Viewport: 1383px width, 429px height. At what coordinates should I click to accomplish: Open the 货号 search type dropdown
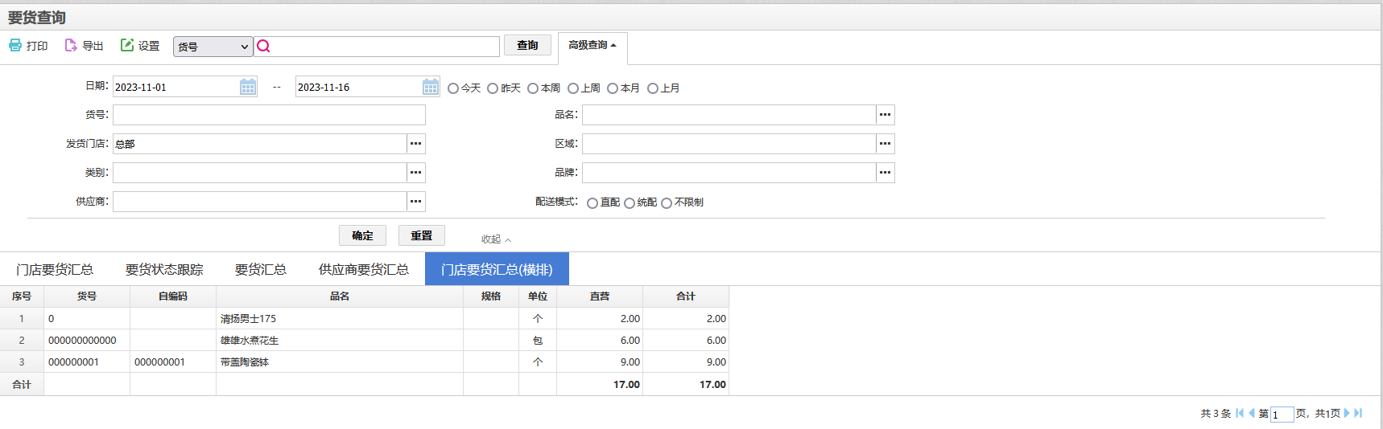[x=213, y=47]
